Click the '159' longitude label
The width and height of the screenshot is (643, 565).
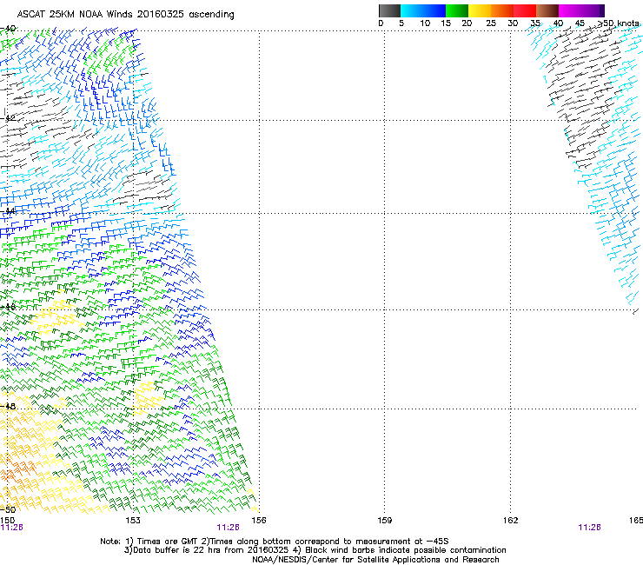[385, 521]
